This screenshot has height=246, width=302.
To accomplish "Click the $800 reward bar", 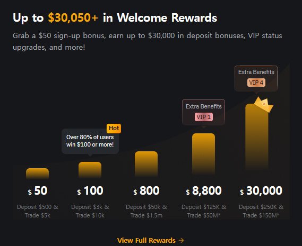I will [146, 164].
